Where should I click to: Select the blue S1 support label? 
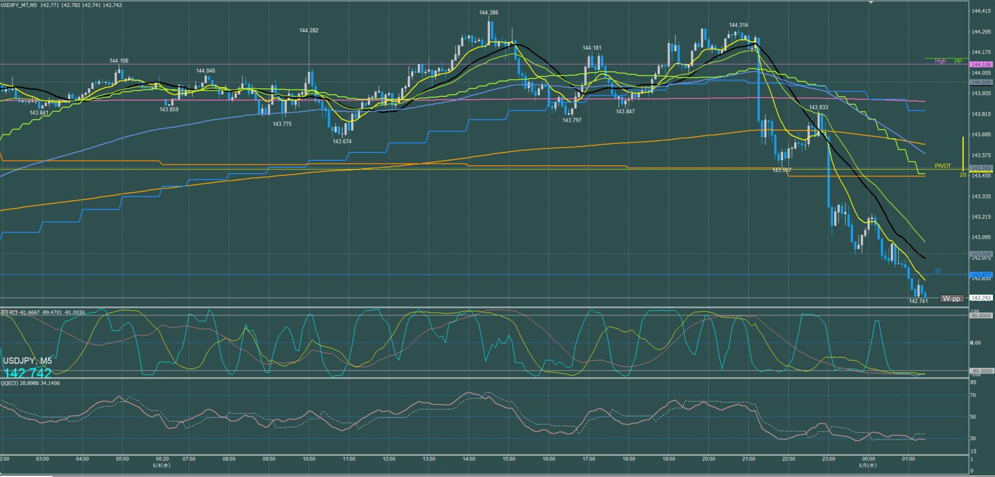pos(938,271)
